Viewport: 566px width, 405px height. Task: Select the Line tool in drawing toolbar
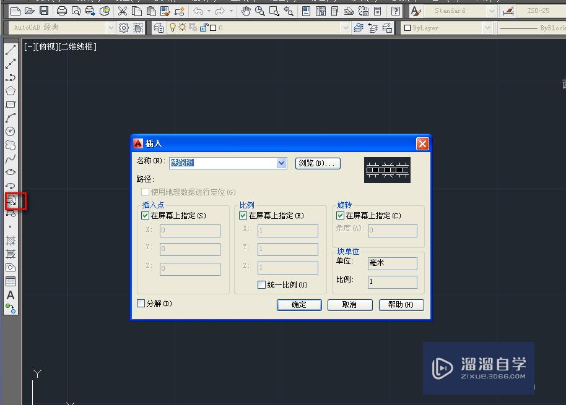[10, 49]
